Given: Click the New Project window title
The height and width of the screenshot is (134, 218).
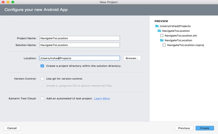Looking at the screenshot, I should pos(109,2).
